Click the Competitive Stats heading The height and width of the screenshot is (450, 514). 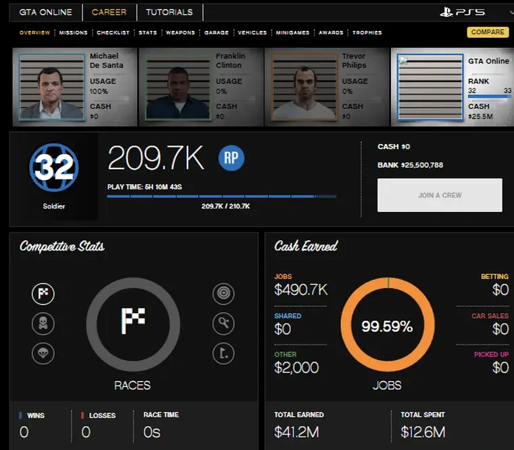pyautogui.click(x=62, y=246)
